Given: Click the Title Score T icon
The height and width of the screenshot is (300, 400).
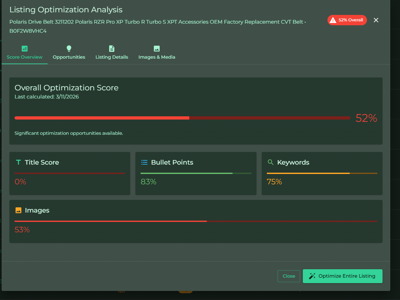Looking at the screenshot, I should coord(18,162).
